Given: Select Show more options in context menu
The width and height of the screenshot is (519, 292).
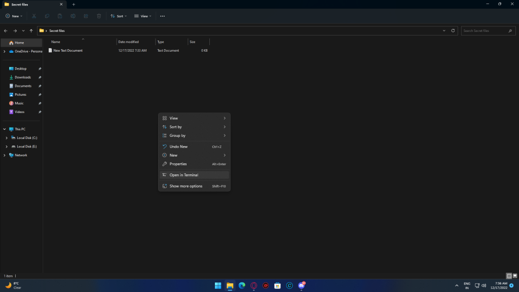Looking at the screenshot, I should point(186,186).
